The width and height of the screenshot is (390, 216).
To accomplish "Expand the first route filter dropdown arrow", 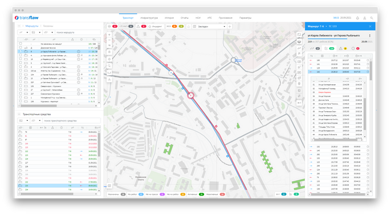I will point(27,32).
